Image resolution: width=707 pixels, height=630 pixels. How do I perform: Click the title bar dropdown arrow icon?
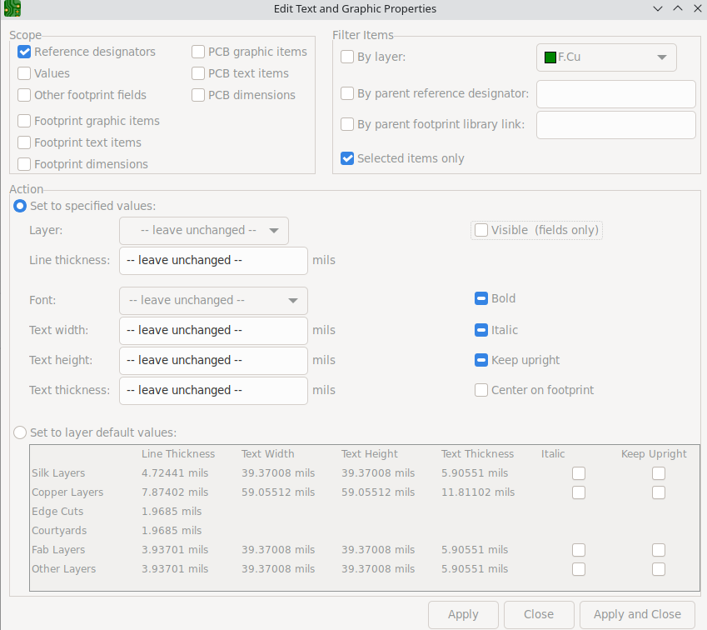(x=658, y=8)
